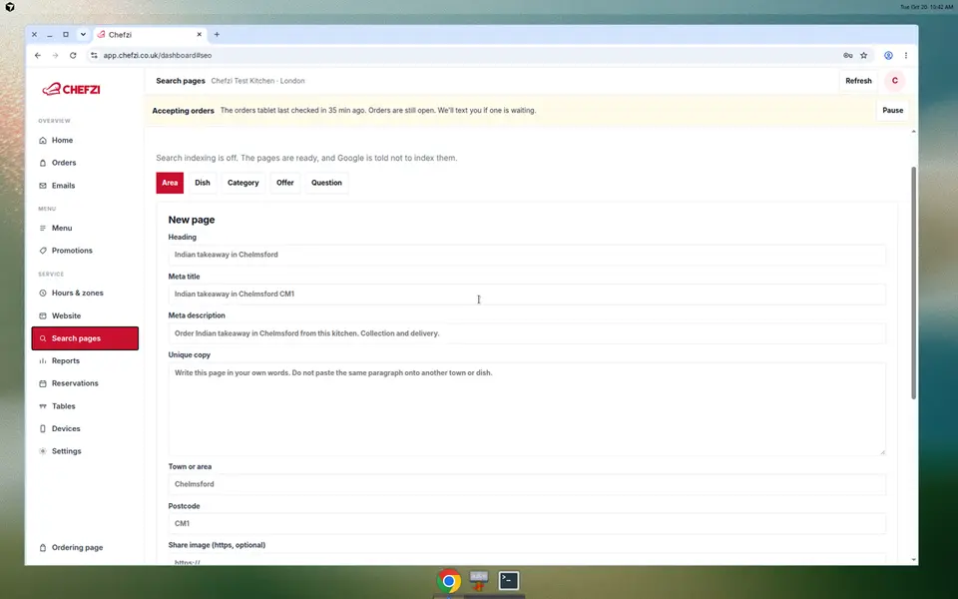Go forward in browser history

[55, 55]
